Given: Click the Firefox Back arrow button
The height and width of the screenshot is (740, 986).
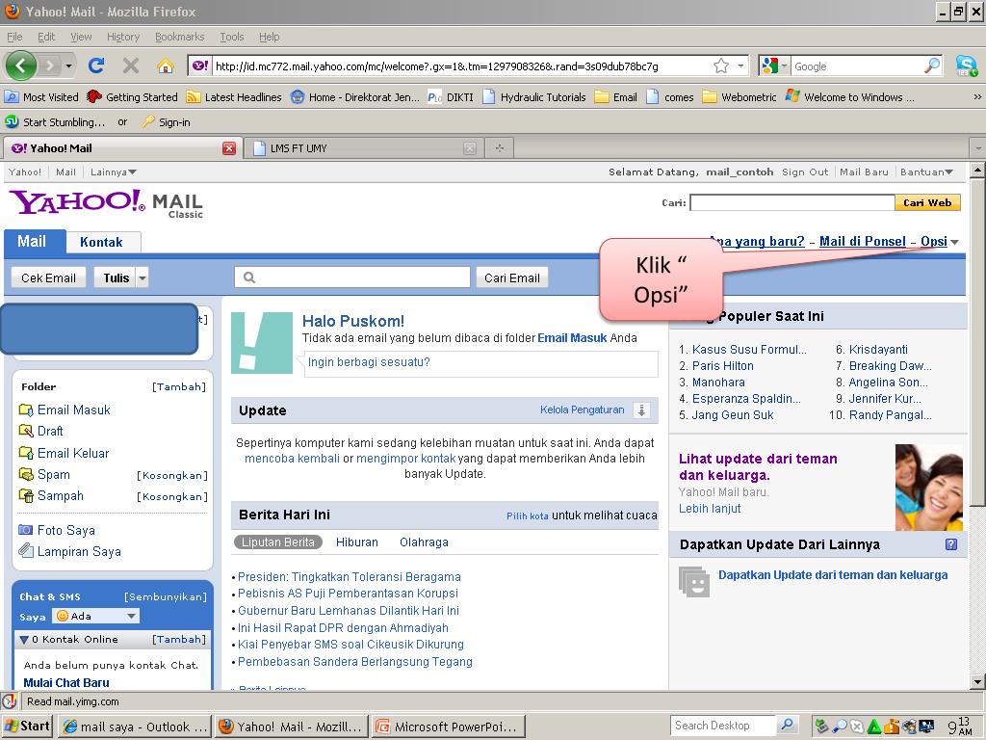Looking at the screenshot, I should [x=21, y=65].
